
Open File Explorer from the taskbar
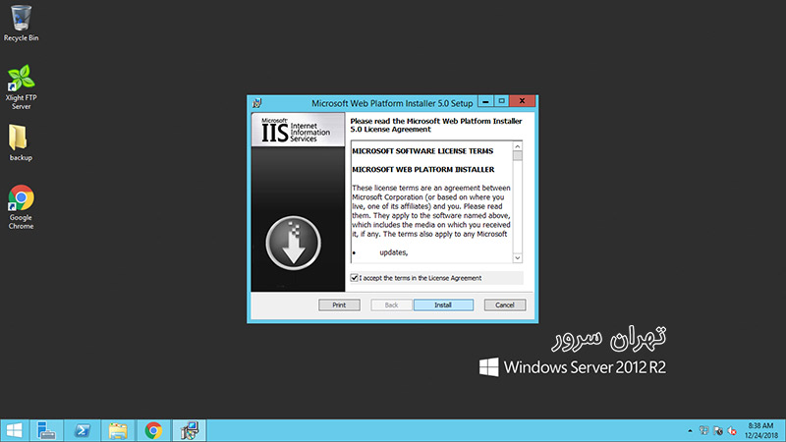pyautogui.click(x=118, y=429)
